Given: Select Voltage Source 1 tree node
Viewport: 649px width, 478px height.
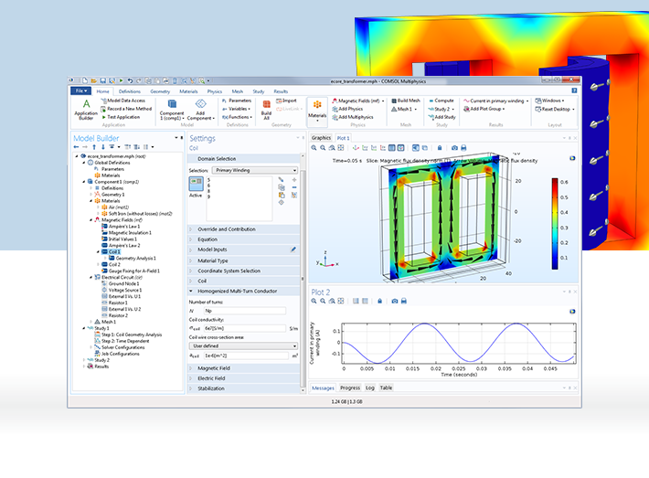Looking at the screenshot, I should point(122,290).
